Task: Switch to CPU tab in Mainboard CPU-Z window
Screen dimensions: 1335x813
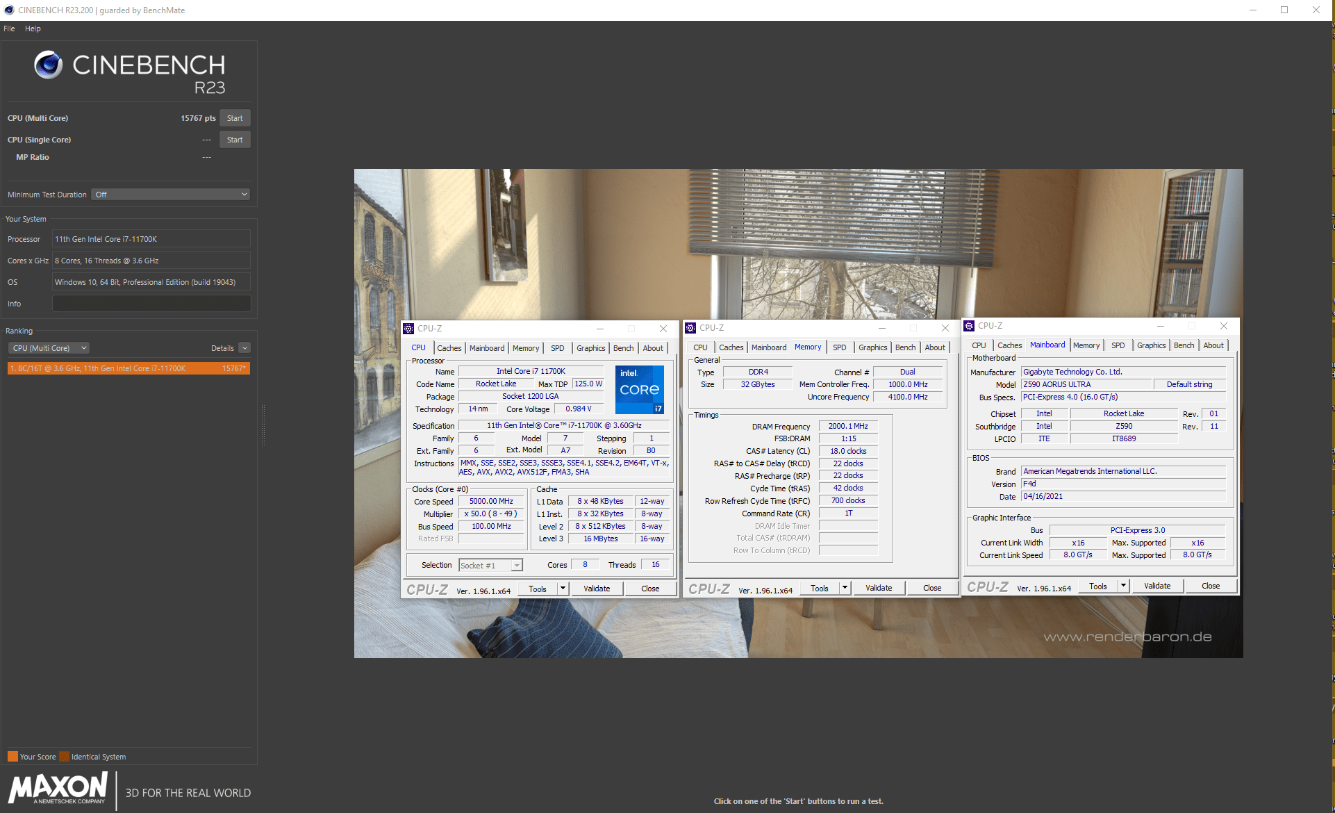Action: coord(979,345)
